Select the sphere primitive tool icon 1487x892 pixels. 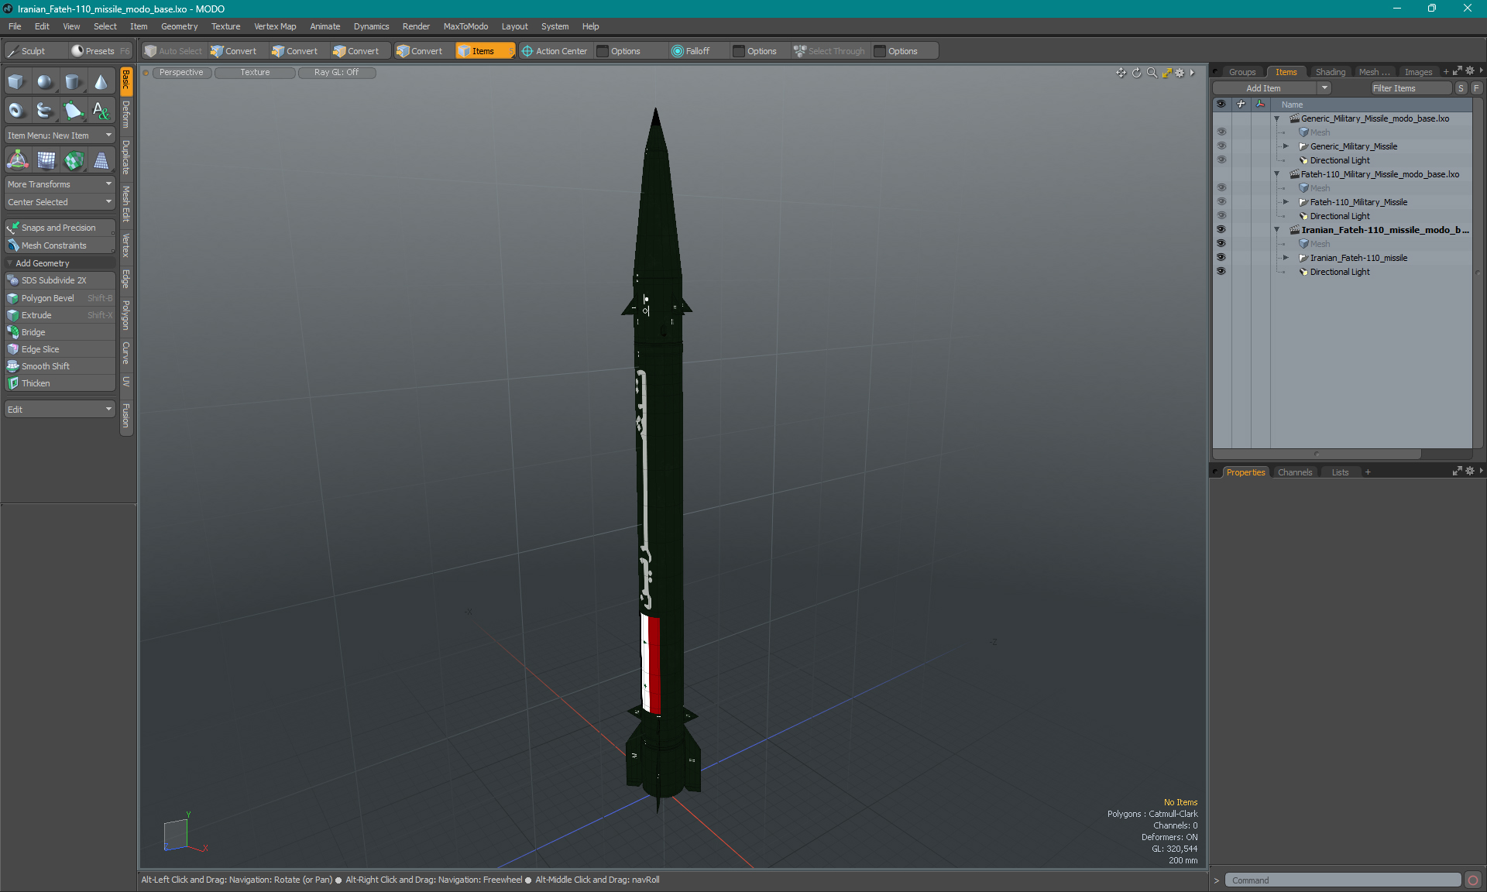pos(45,82)
